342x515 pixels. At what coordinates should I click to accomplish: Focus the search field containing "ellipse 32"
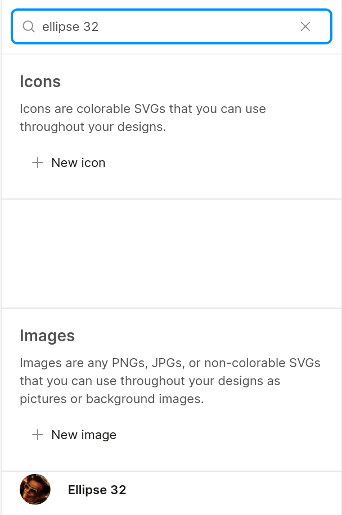point(70,26)
